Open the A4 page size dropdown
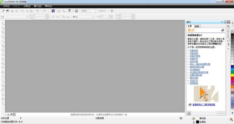 (27, 17)
